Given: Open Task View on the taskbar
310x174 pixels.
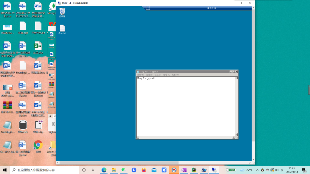Looking at the screenshot, I should [x=94, y=170].
